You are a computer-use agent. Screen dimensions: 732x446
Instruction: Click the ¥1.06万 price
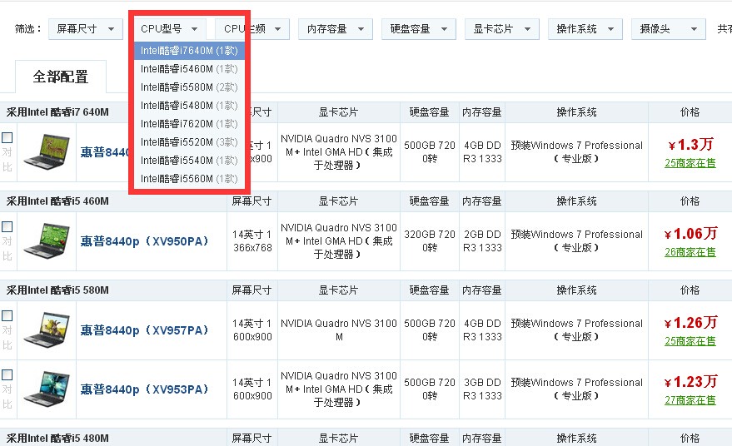(x=690, y=233)
